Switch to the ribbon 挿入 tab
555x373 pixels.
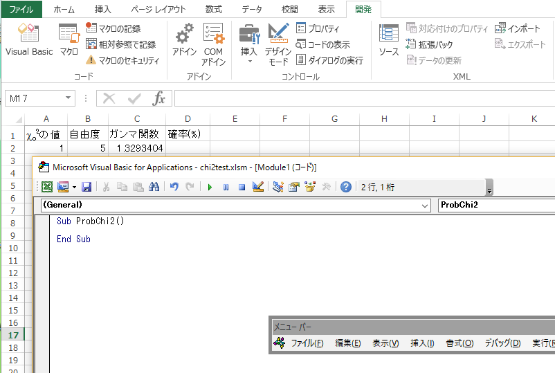tap(102, 9)
